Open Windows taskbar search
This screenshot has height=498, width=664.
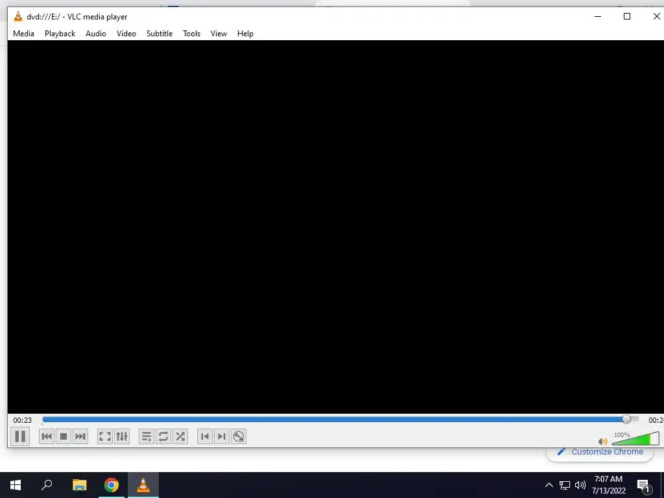click(x=47, y=485)
